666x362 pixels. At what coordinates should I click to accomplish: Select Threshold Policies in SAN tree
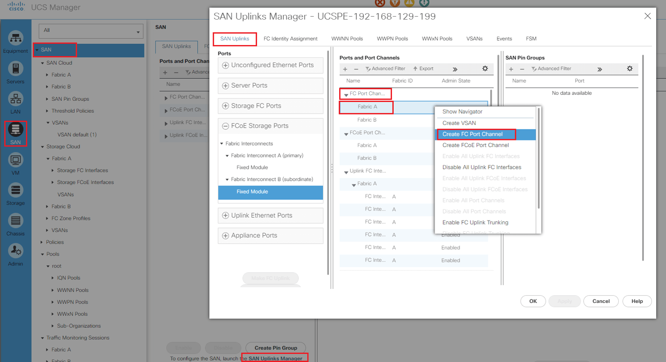click(72, 111)
